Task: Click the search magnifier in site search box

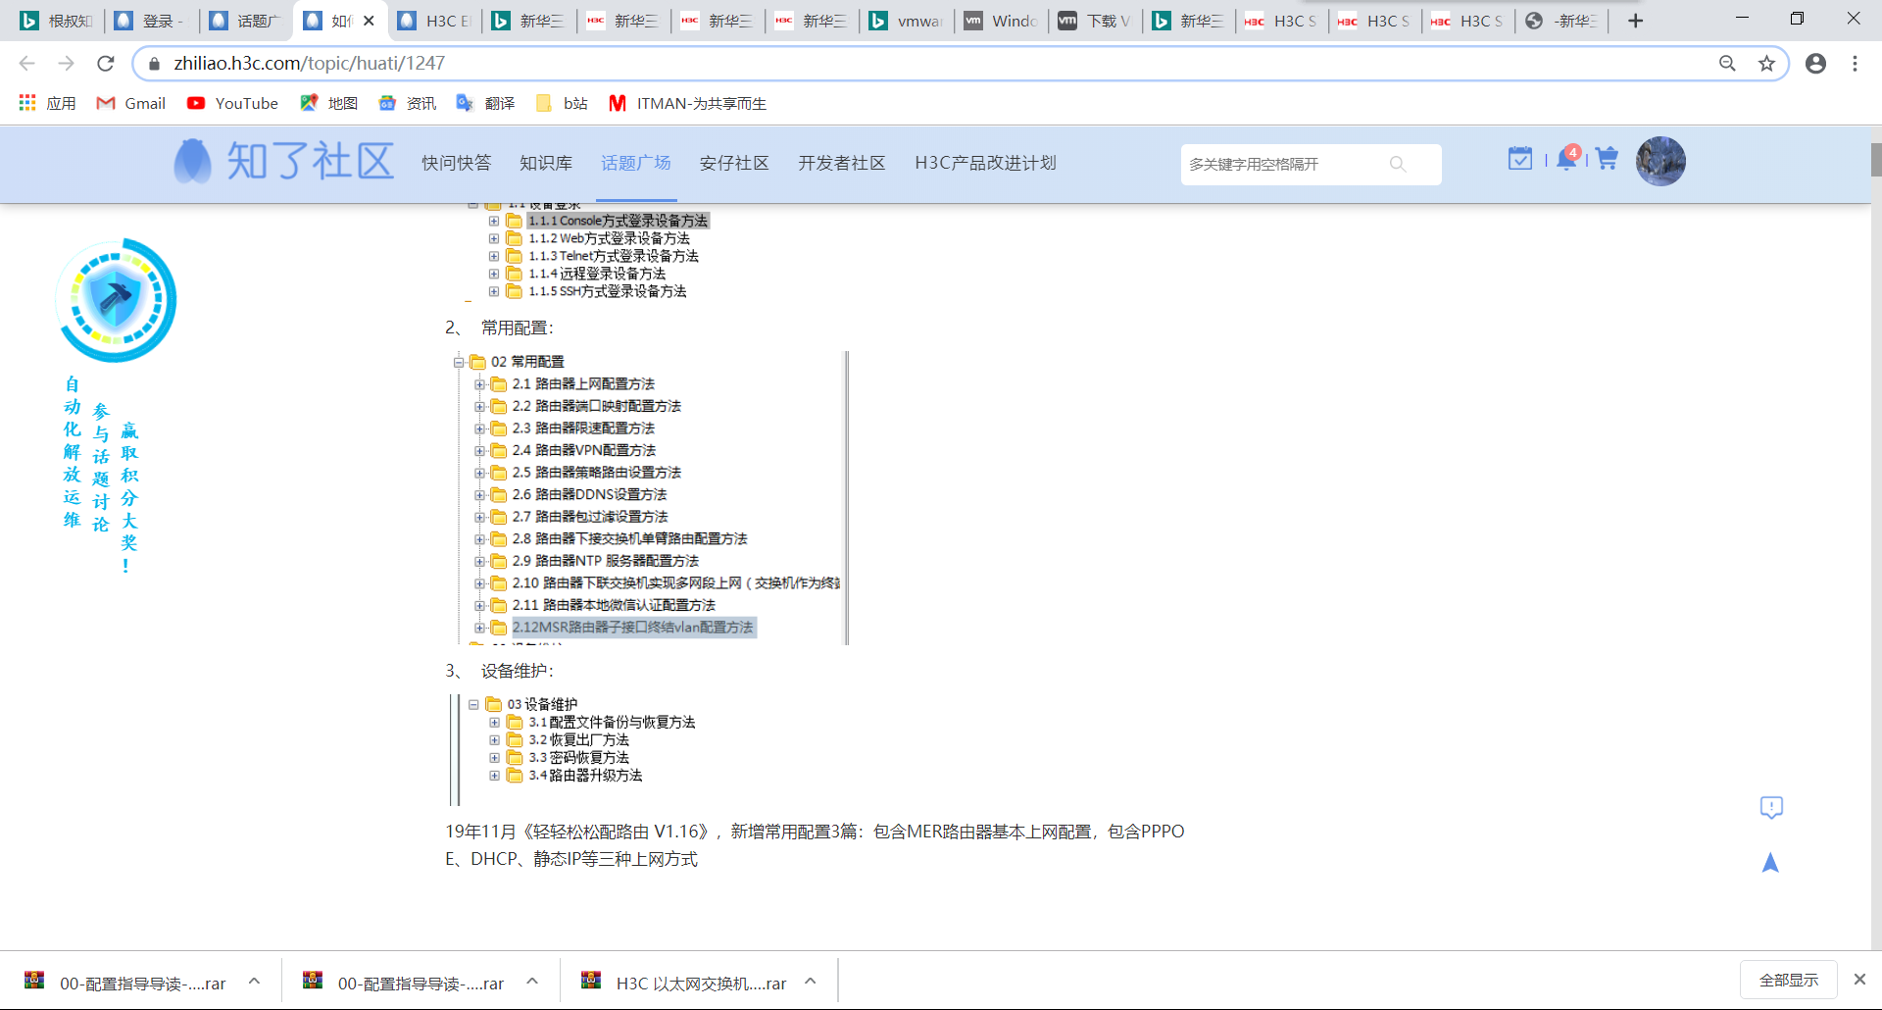Action: click(1398, 164)
